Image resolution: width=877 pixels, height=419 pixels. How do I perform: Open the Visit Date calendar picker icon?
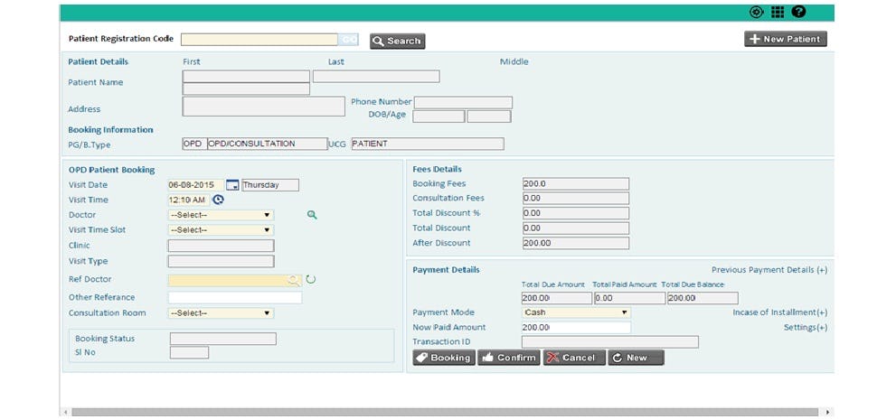click(232, 185)
